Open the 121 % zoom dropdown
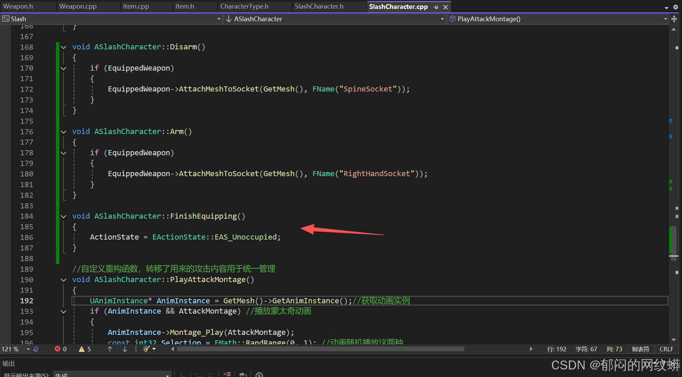Image resolution: width=682 pixels, height=377 pixels. [x=28, y=349]
